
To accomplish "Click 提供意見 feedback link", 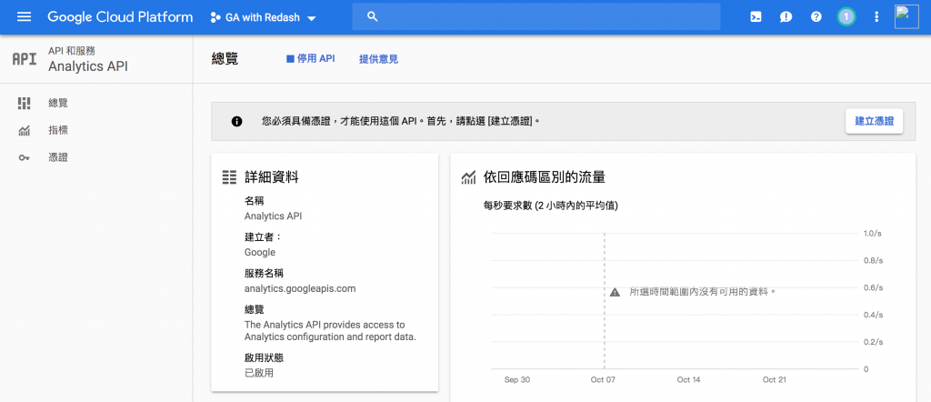I will pos(378,59).
